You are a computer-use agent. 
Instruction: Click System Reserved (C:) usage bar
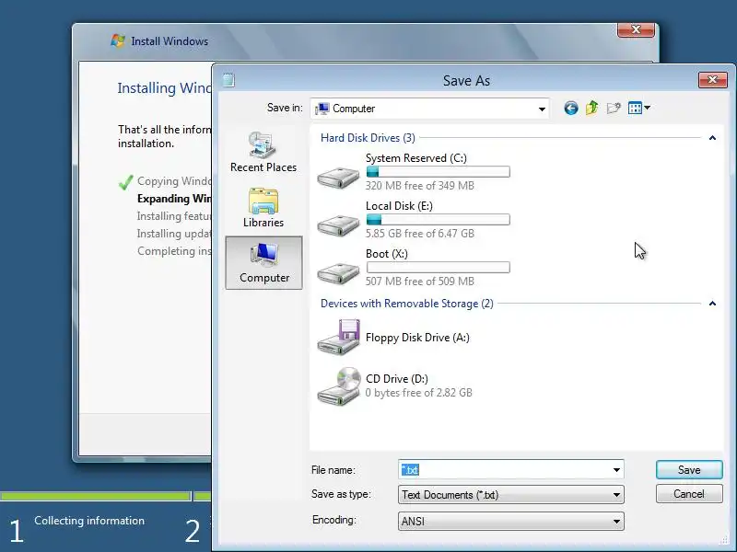[439, 172]
